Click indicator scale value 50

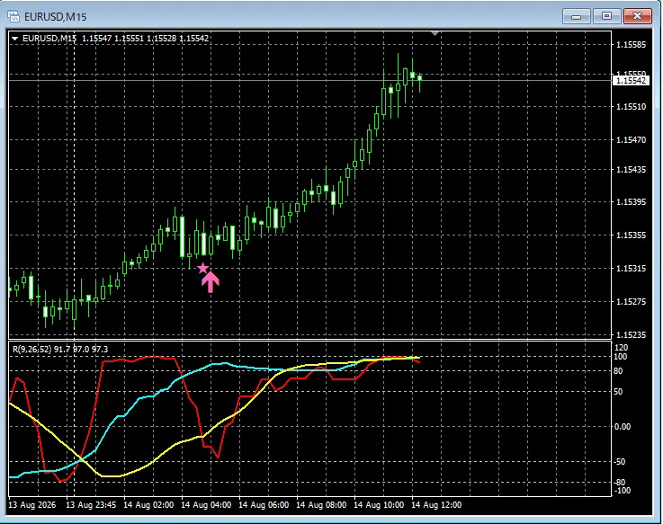(618, 391)
